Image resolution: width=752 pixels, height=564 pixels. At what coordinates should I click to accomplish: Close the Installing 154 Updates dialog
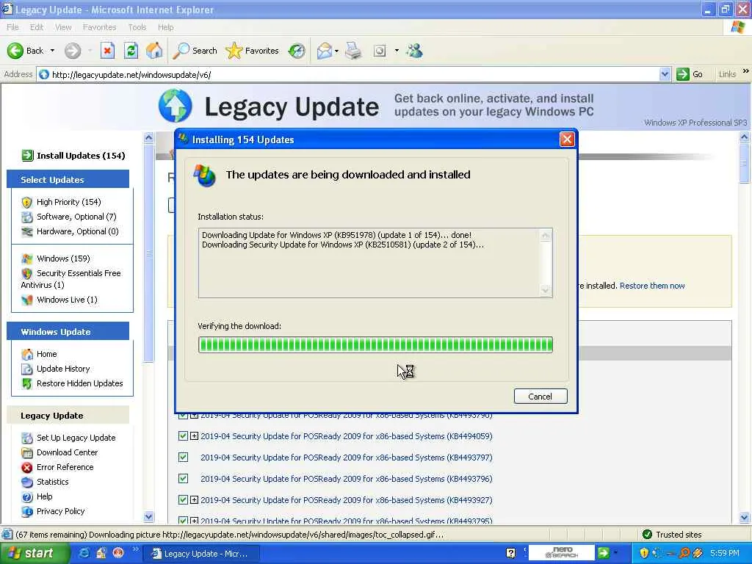pos(567,140)
